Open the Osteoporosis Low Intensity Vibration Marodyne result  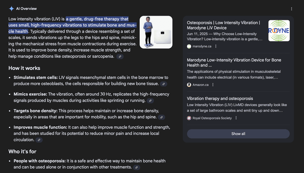223,25
